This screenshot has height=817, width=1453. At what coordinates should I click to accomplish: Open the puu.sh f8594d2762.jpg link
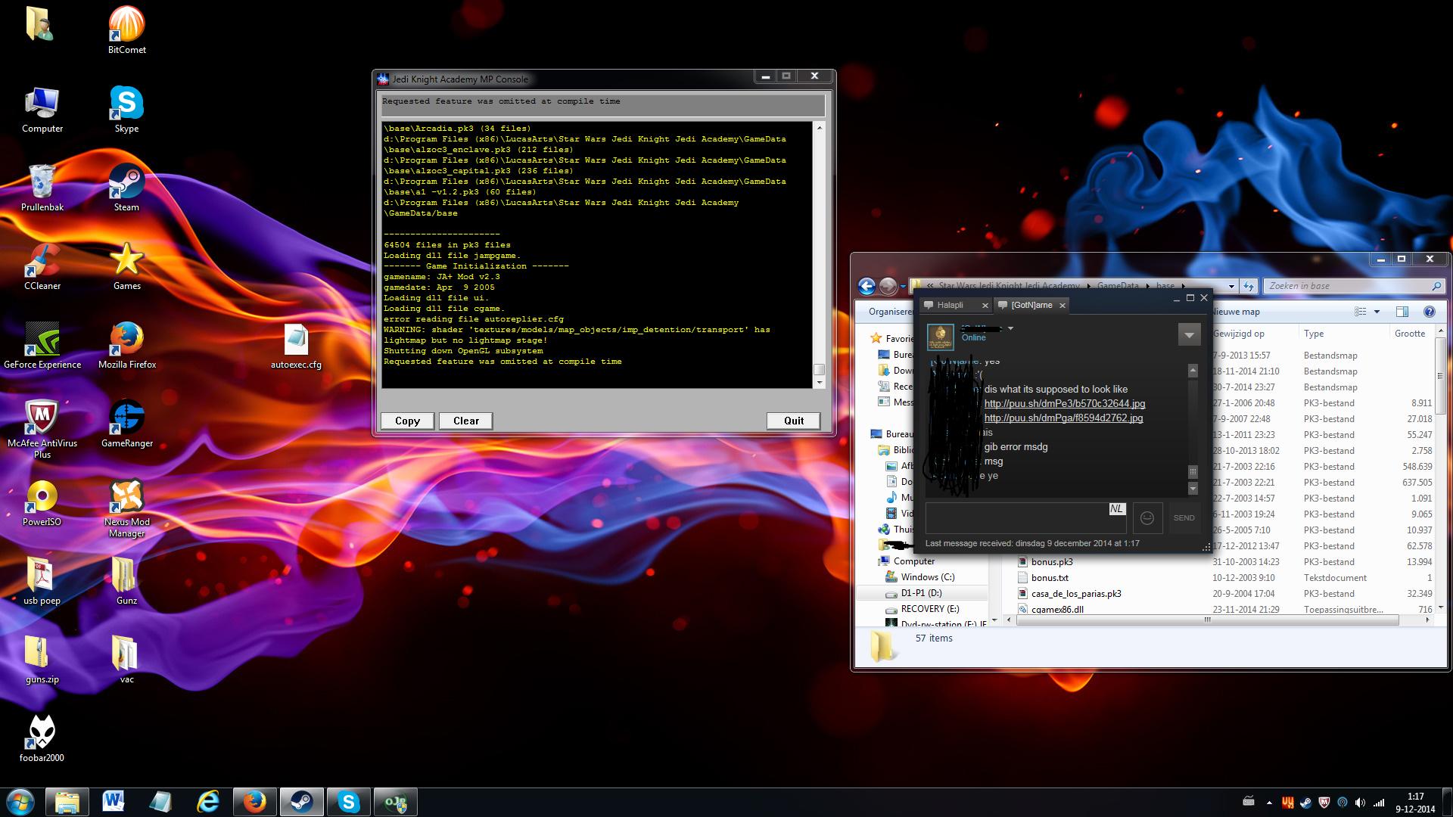pos(1063,418)
